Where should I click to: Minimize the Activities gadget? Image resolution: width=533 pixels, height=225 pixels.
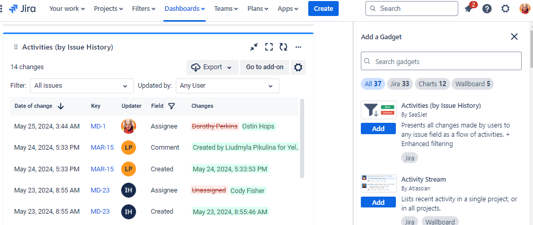click(x=254, y=47)
